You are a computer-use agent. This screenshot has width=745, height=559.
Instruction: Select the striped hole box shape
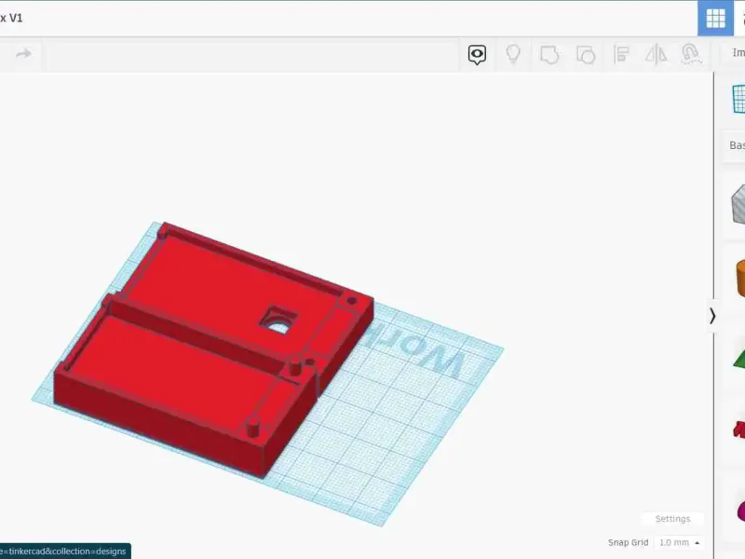pyautogui.click(x=738, y=204)
